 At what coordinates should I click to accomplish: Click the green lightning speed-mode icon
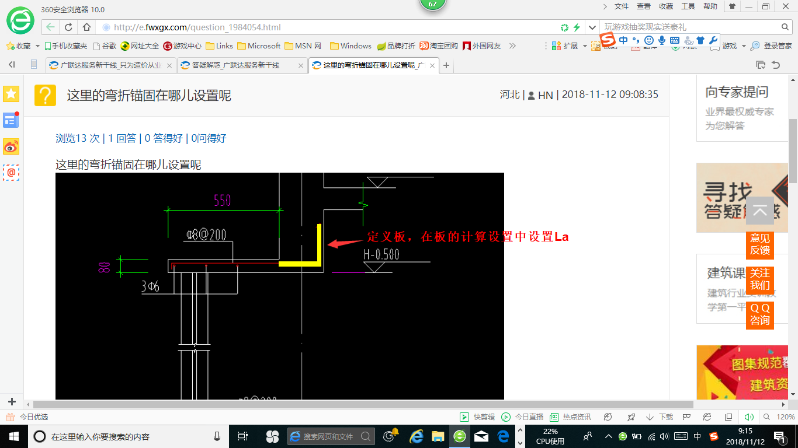tap(577, 27)
